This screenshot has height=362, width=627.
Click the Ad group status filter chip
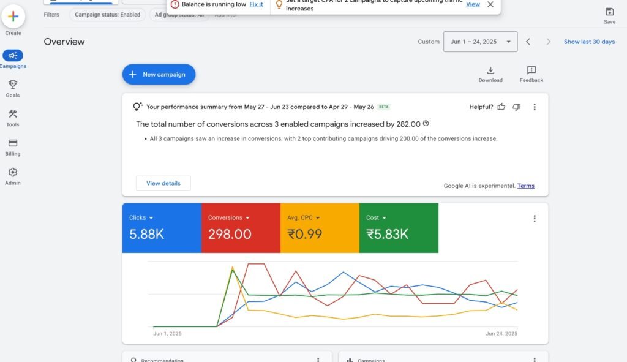pyautogui.click(x=179, y=15)
